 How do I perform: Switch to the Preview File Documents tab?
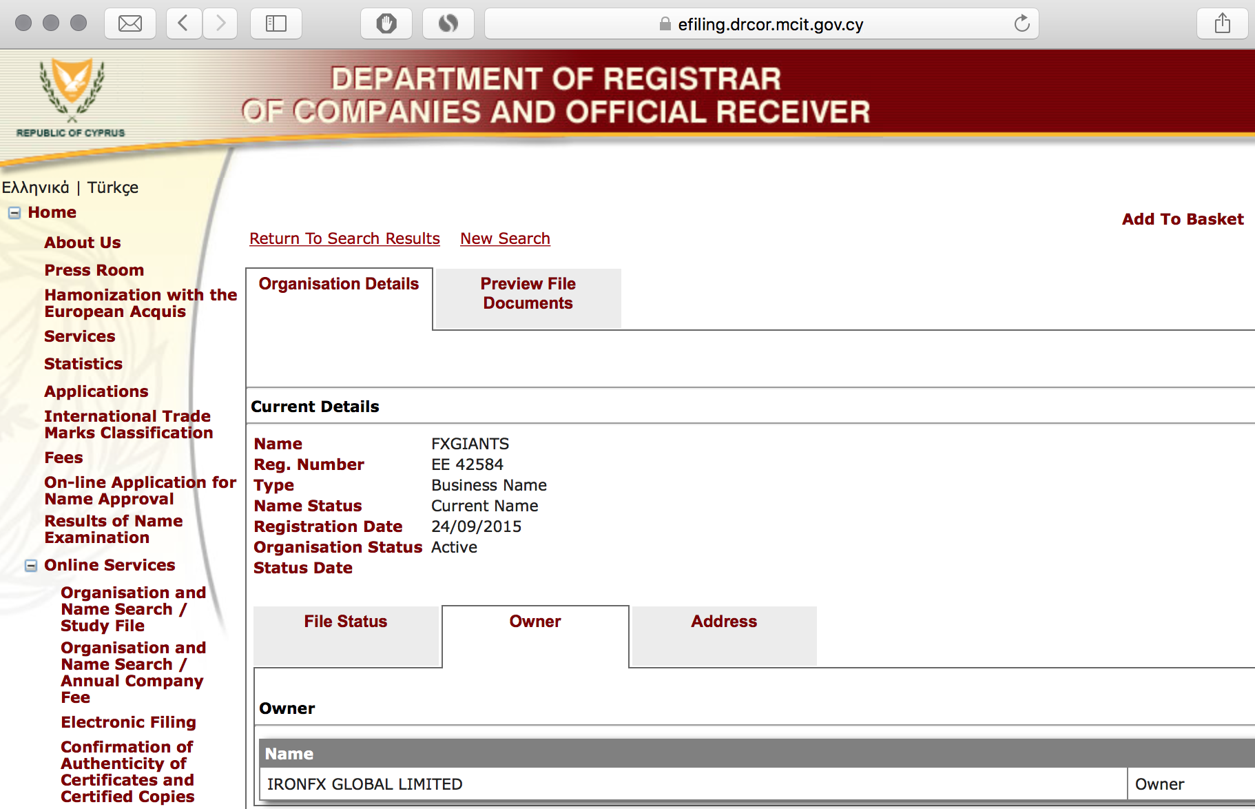pos(528,294)
